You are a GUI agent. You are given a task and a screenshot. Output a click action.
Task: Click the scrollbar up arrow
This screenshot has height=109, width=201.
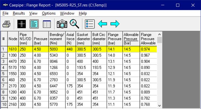pos(160,34)
